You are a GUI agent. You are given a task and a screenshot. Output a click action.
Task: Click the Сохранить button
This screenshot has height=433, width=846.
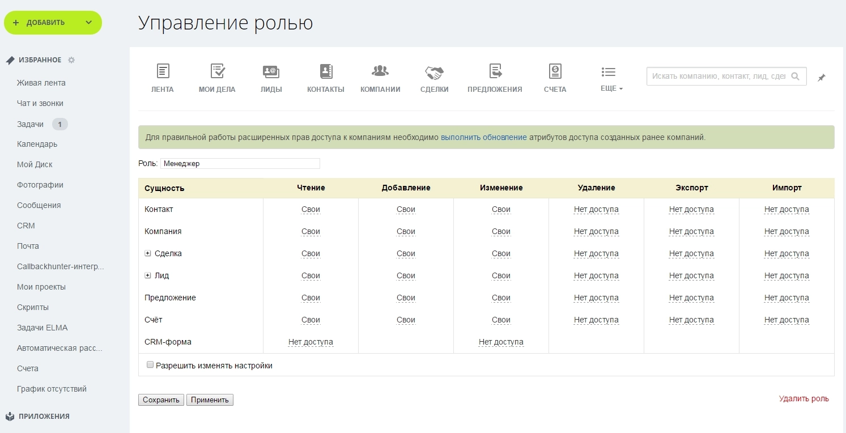click(161, 400)
